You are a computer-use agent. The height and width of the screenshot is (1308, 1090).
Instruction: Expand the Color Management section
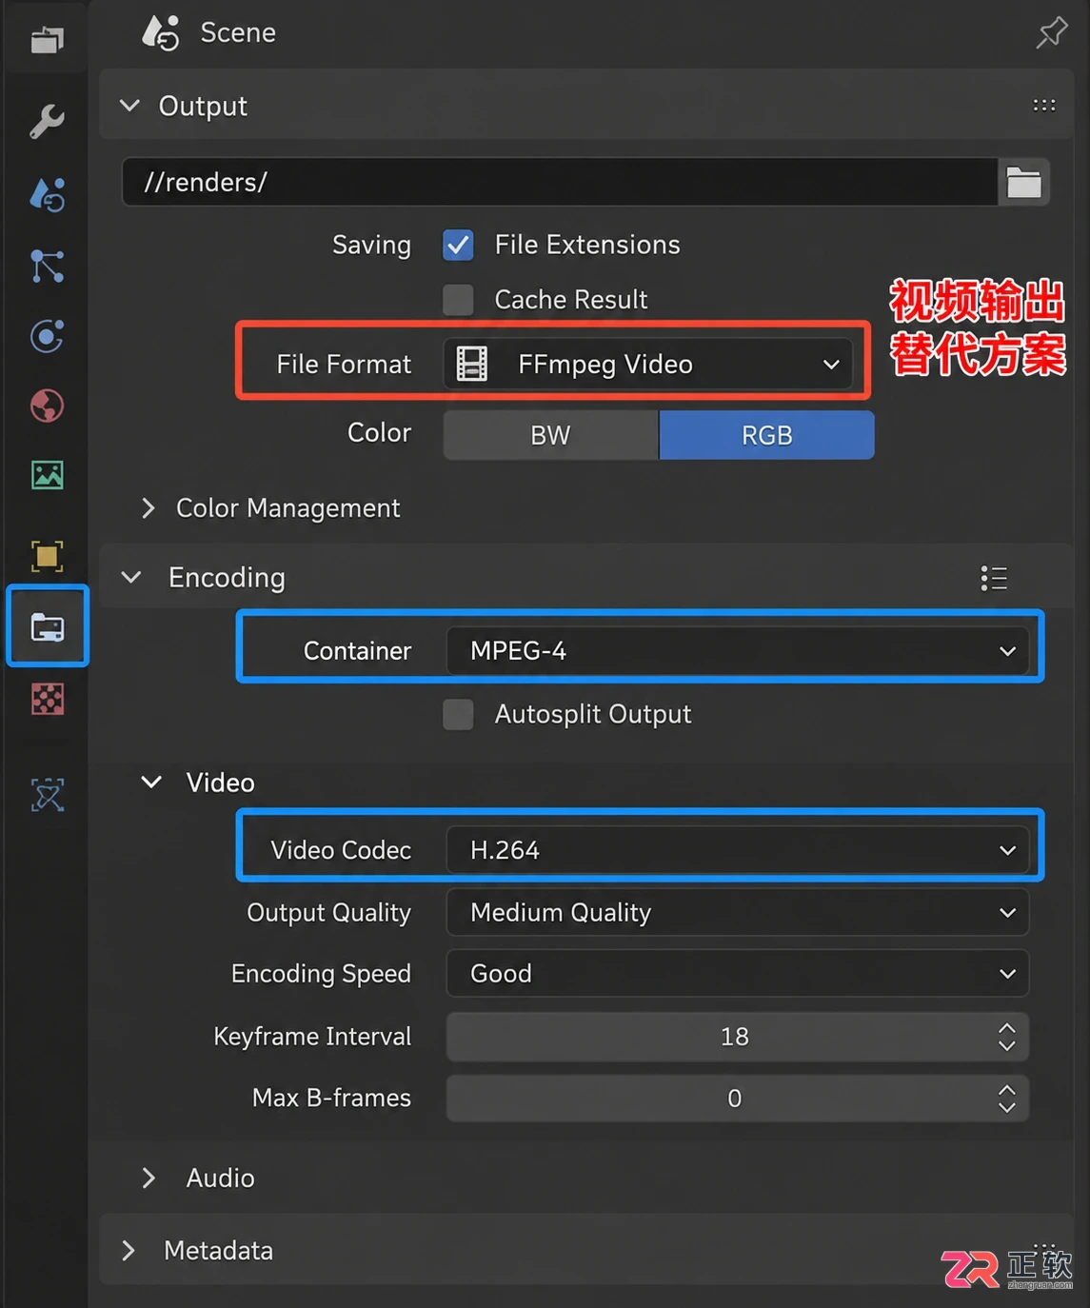coord(149,507)
